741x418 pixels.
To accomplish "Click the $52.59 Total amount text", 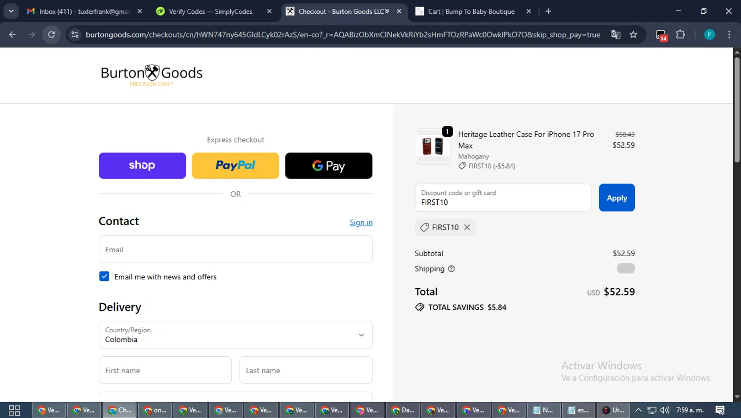I will pos(619,292).
